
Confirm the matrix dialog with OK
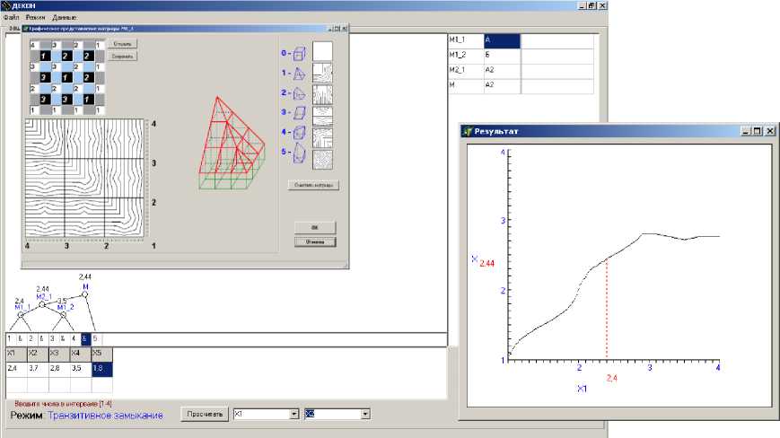pos(315,228)
